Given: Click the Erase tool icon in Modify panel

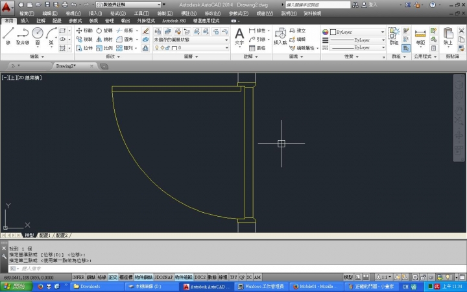Looking at the screenshot, I should pyautogui.click(x=145, y=30).
